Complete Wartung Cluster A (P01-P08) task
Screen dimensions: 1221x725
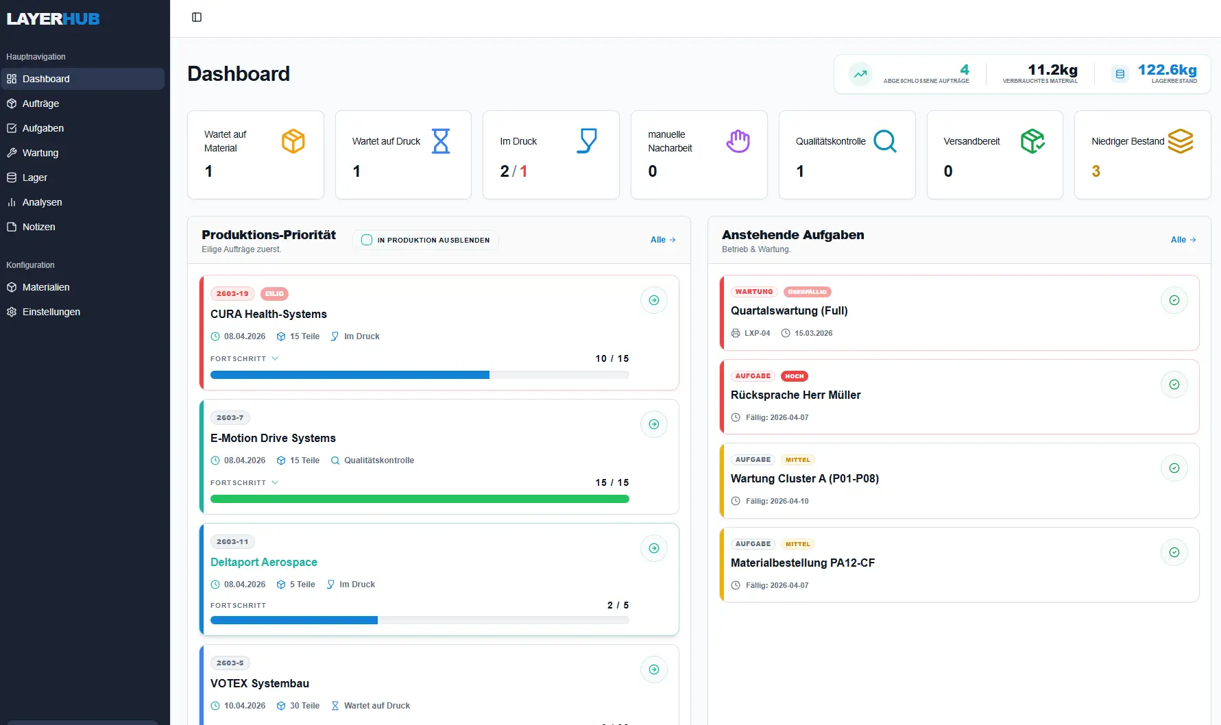pos(1174,468)
